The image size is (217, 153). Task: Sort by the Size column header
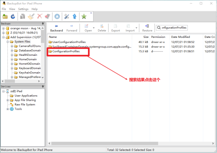(x=141, y=37)
